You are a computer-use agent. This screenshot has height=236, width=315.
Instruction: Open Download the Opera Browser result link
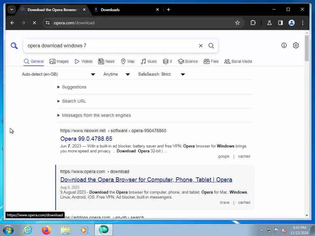pos(146,179)
